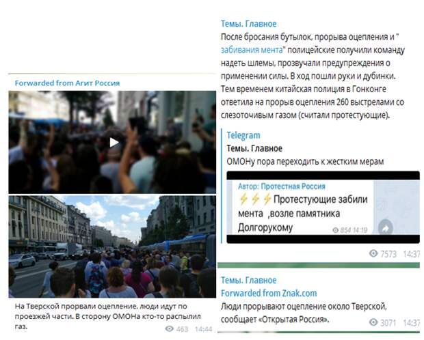Play the forwarded protest crowd video
Screen dimensions: 424x340
[x=114, y=142]
